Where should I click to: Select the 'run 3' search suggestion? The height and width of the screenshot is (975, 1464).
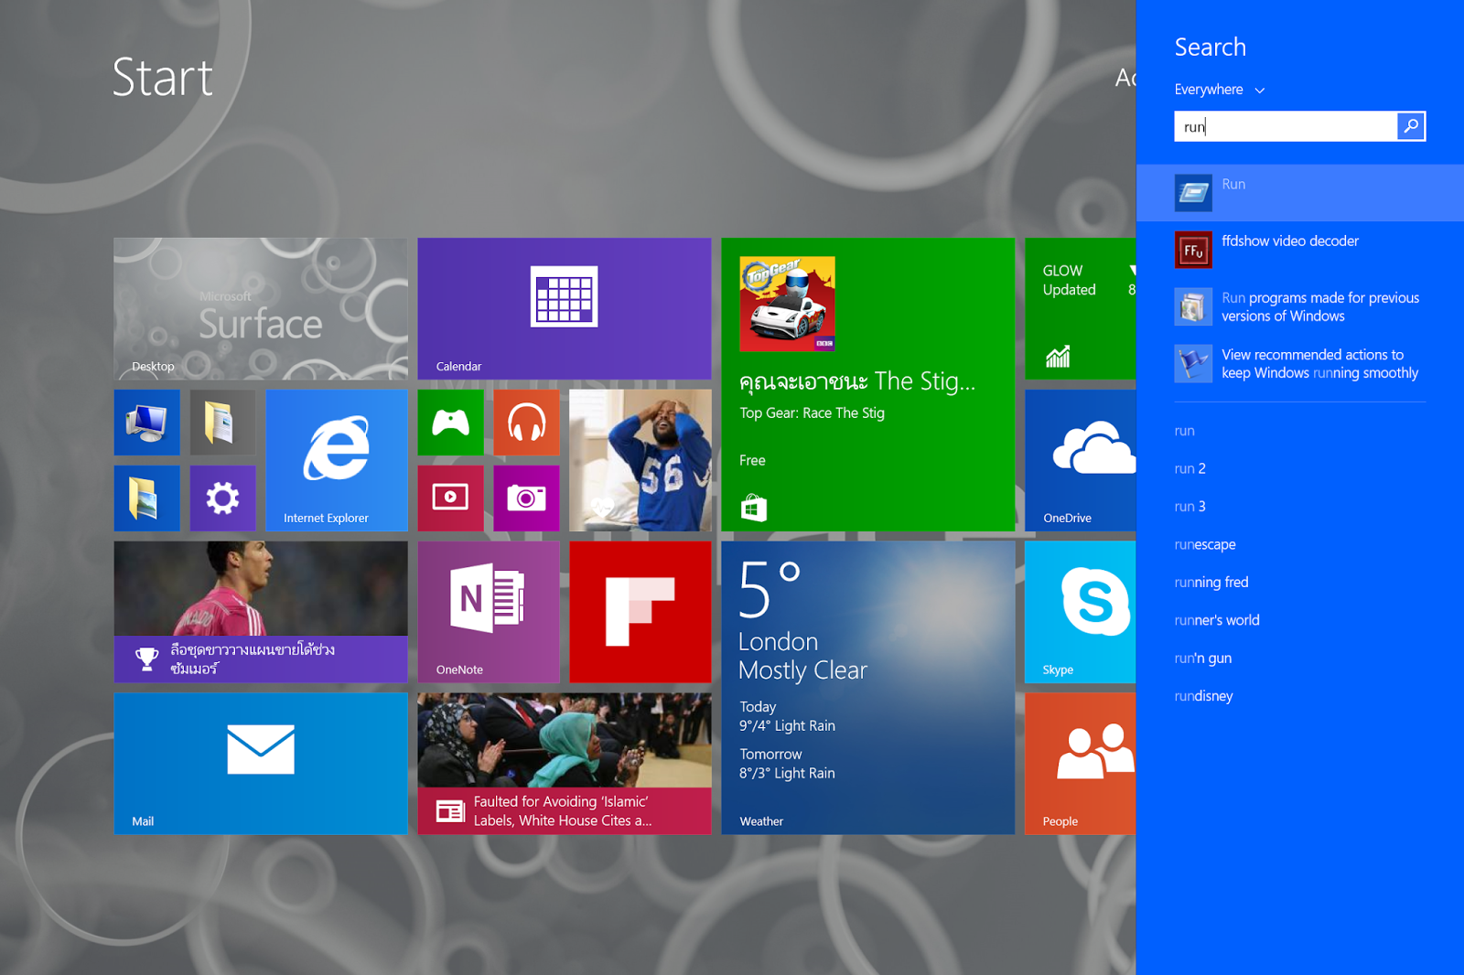(1190, 507)
